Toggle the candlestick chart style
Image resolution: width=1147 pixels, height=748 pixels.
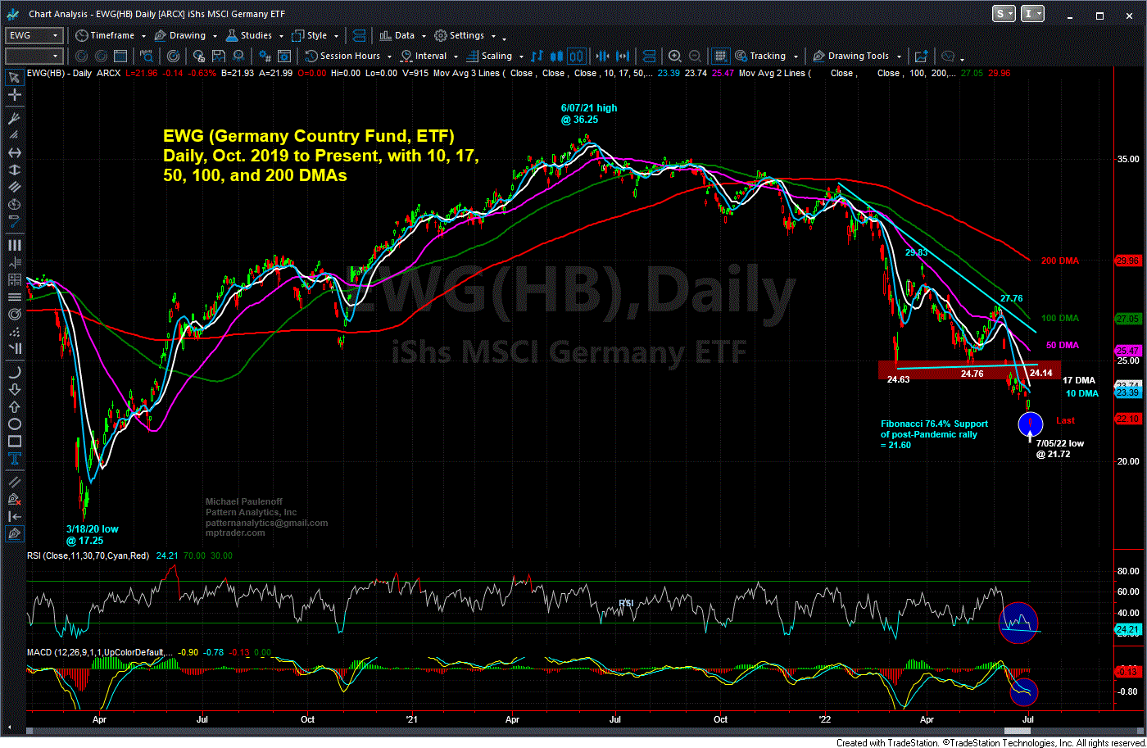[556, 56]
